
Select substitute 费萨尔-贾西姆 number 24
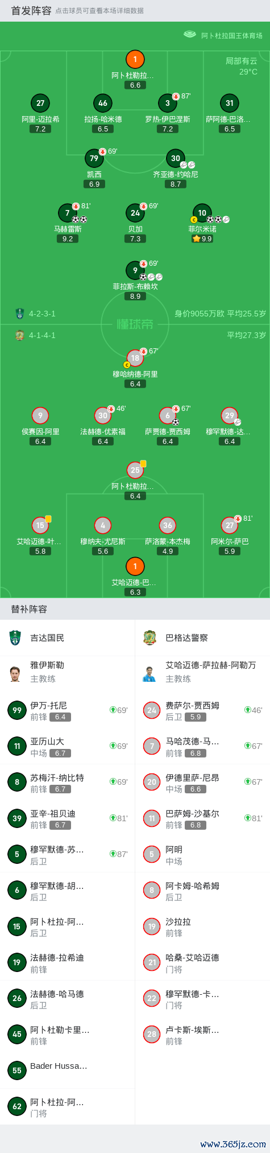[202, 710]
